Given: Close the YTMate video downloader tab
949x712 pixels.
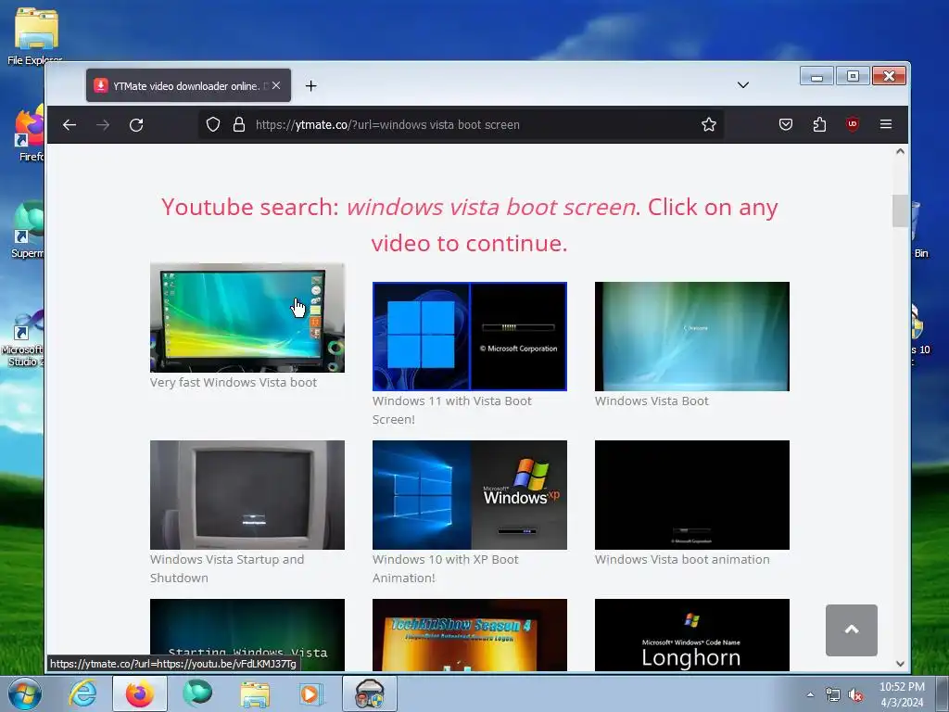Looking at the screenshot, I should (276, 85).
